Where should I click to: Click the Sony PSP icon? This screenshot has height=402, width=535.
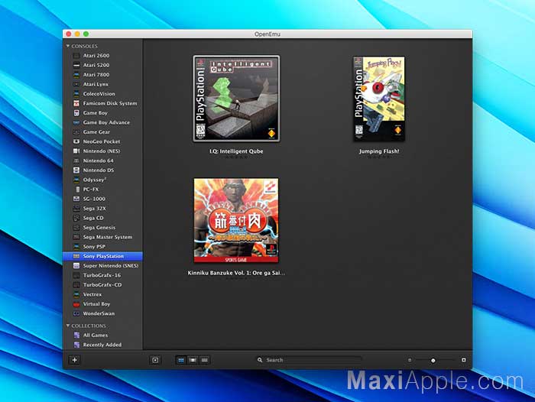point(76,247)
